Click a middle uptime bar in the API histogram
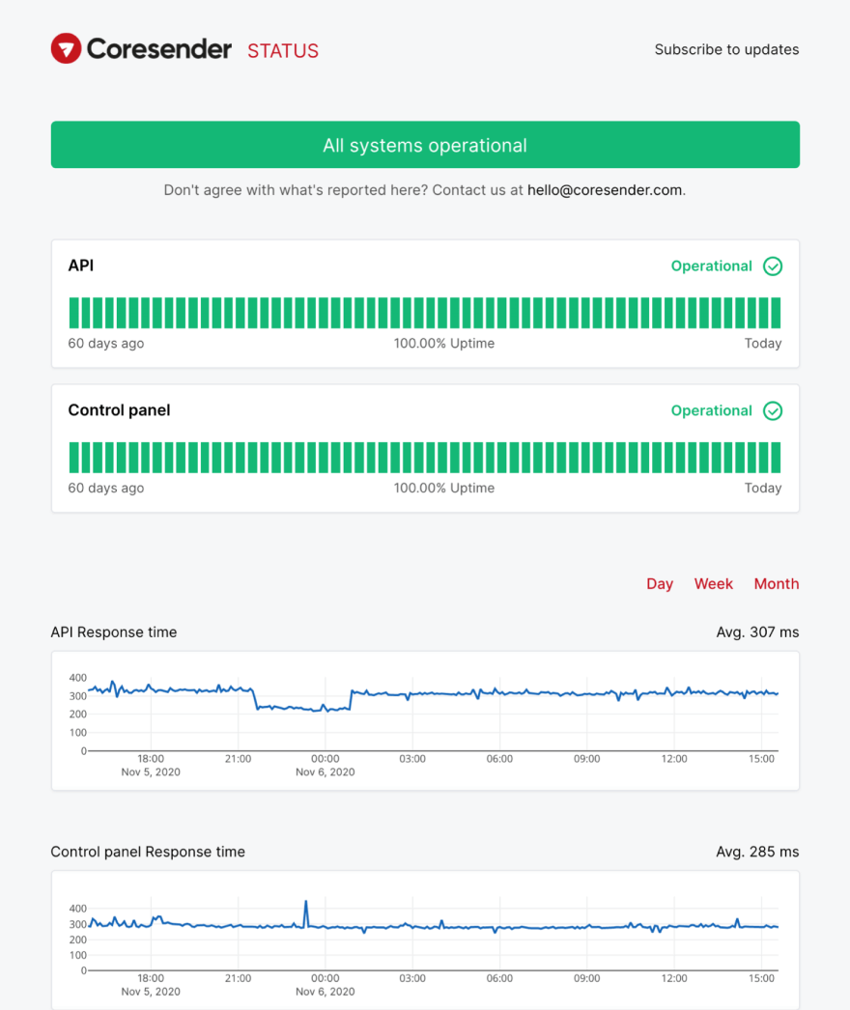This screenshot has height=1010, width=850. [x=425, y=312]
